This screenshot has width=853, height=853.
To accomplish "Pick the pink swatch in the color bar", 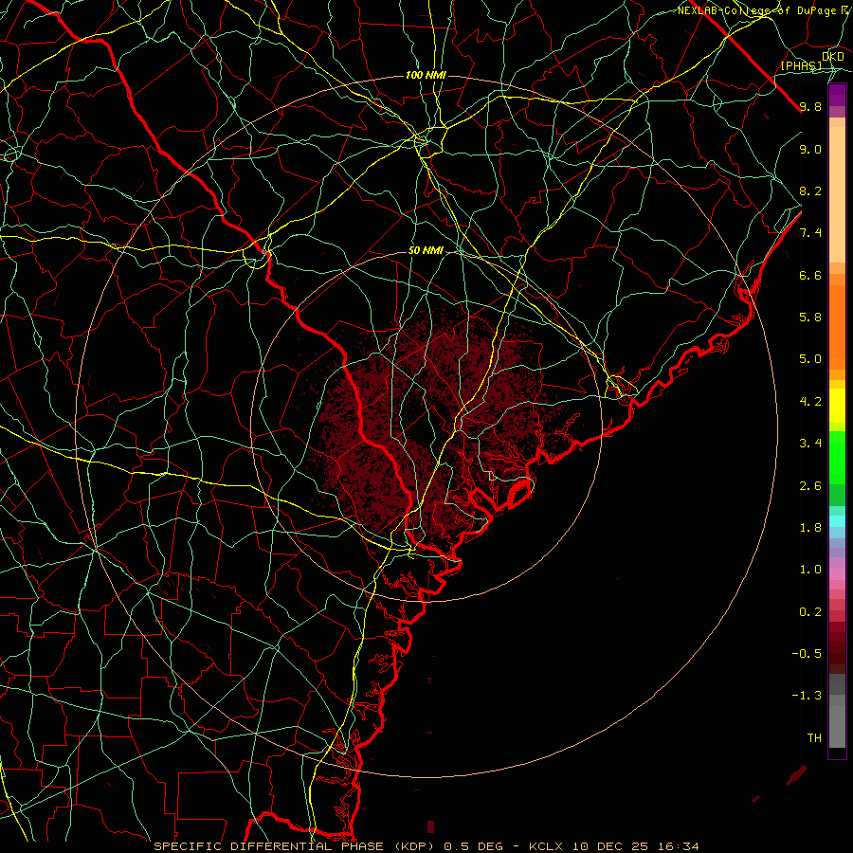I will tap(837, 574).
